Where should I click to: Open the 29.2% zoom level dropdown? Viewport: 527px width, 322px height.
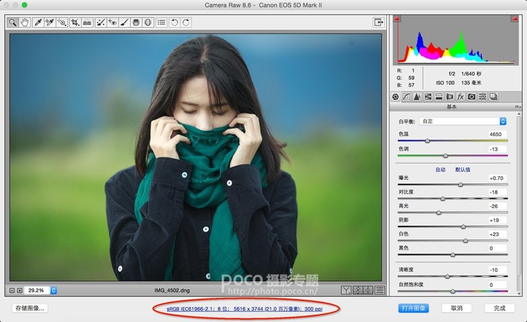tap(53, 290)
